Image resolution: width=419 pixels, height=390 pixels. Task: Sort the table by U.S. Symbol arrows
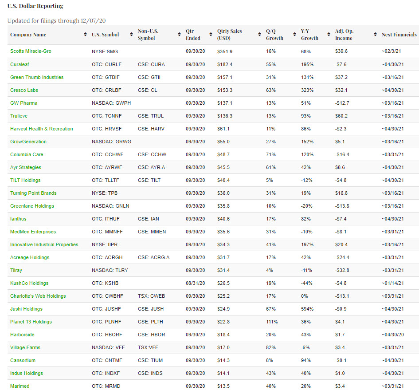(x=131, y=35)
